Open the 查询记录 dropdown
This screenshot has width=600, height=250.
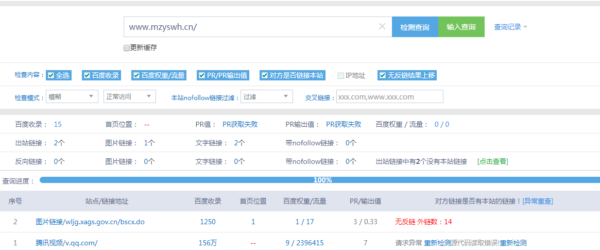510,27
